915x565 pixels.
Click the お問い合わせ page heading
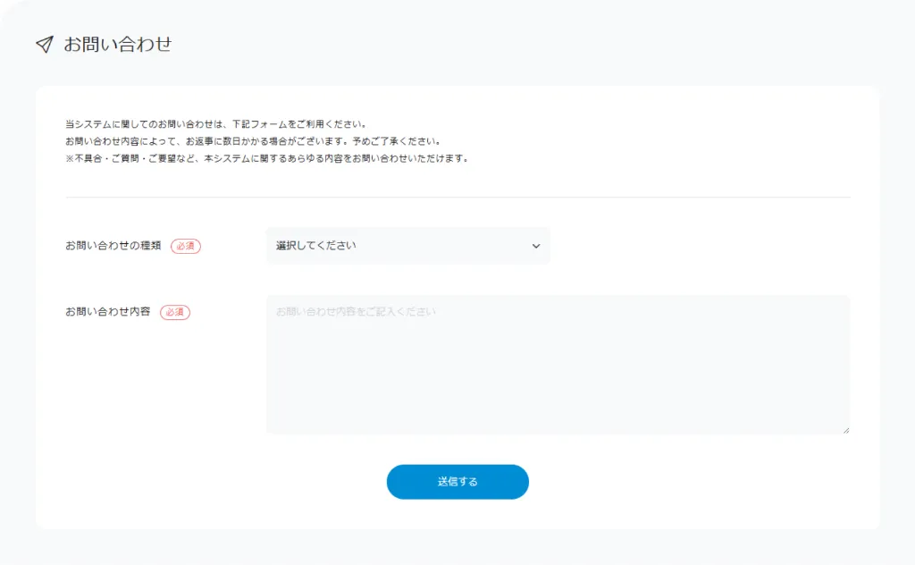point(117,44)
